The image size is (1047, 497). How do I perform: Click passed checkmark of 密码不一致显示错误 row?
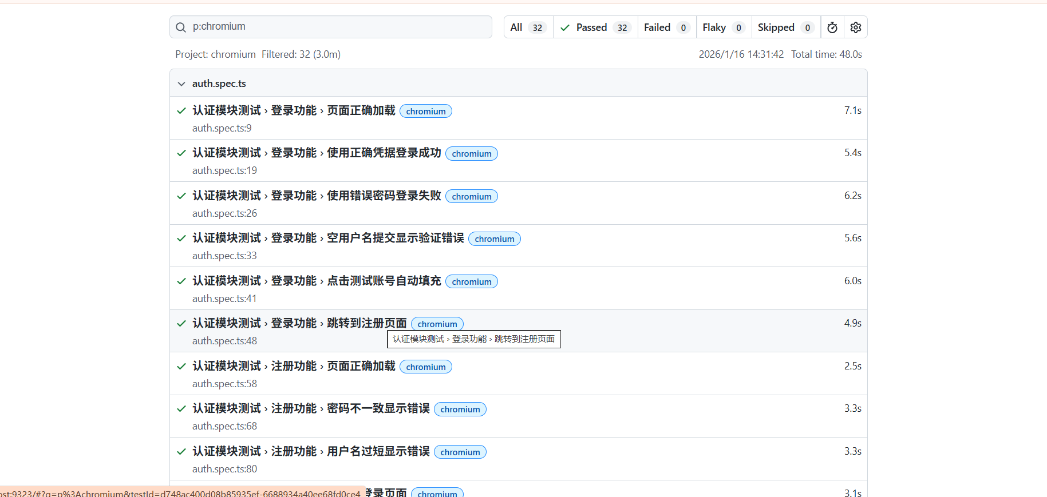click(181, 408)
